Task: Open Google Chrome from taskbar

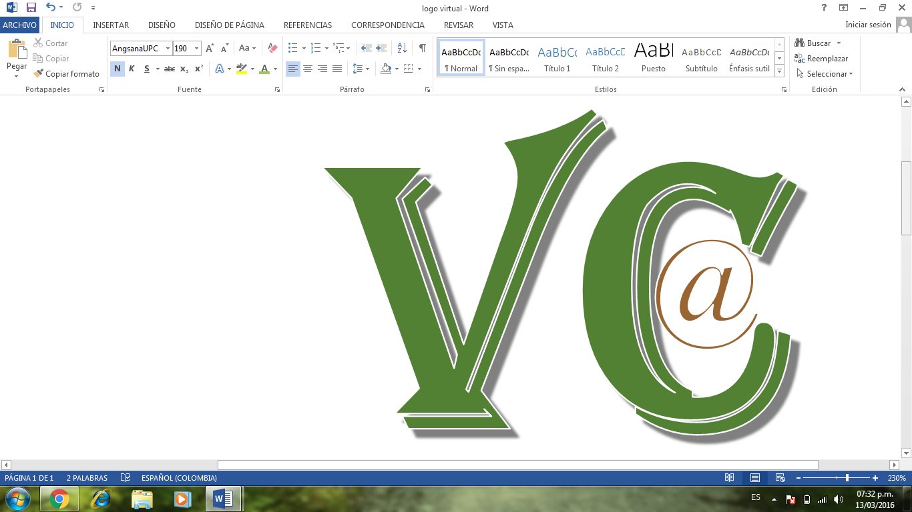Action: (59, 499)
